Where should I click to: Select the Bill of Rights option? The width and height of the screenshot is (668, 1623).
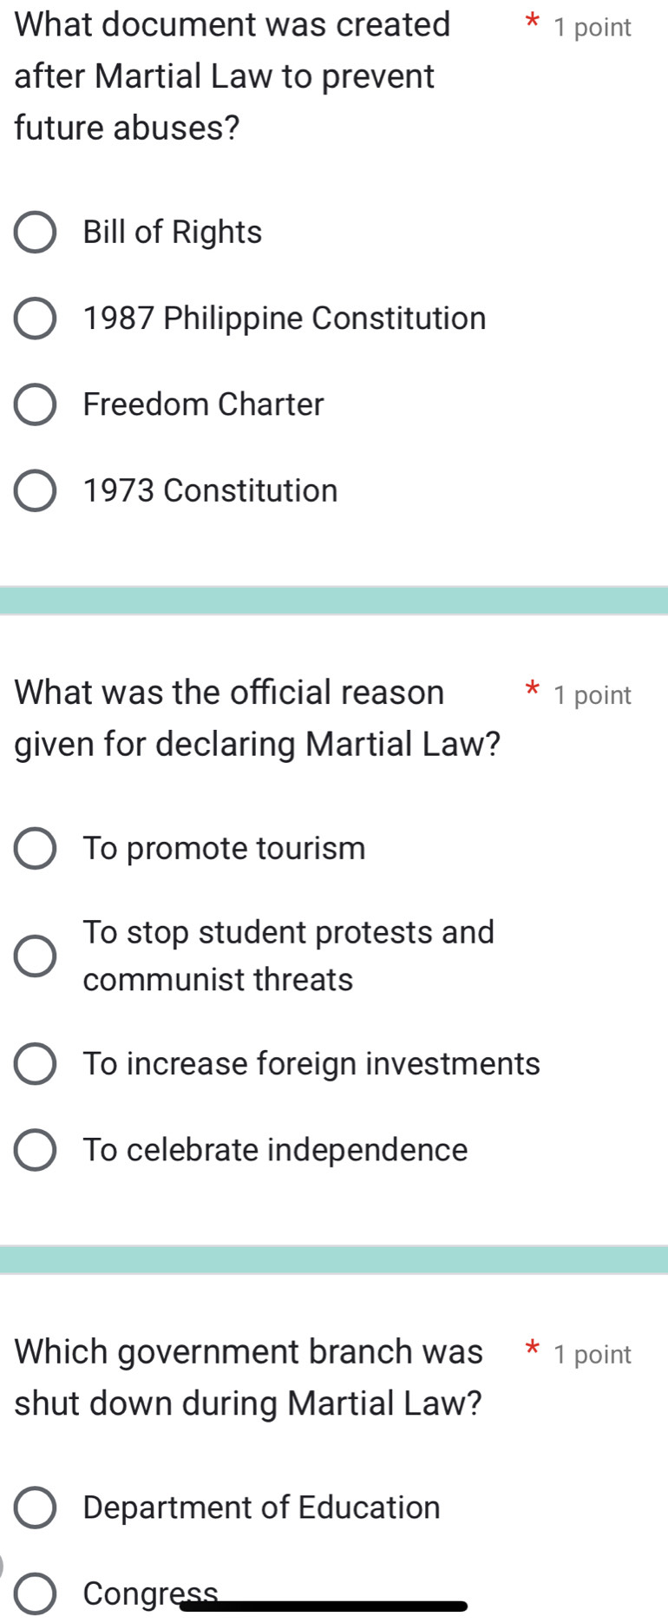[x=35, y=232]
